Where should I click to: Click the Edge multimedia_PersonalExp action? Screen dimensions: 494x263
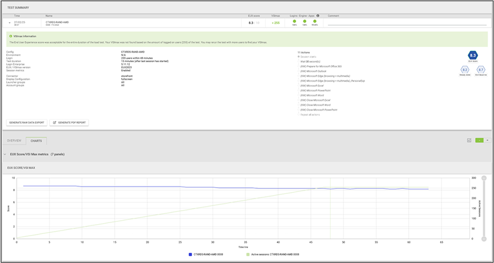(333, 81)
